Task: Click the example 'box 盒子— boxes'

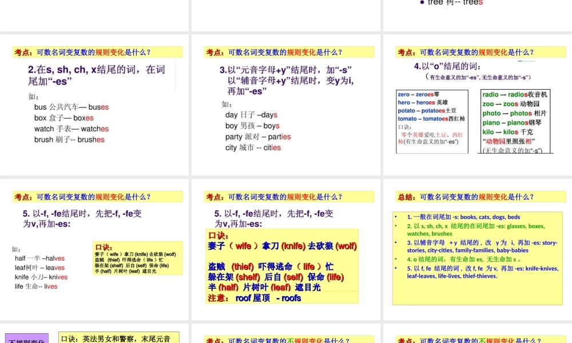Action: (x=64, y=118)
